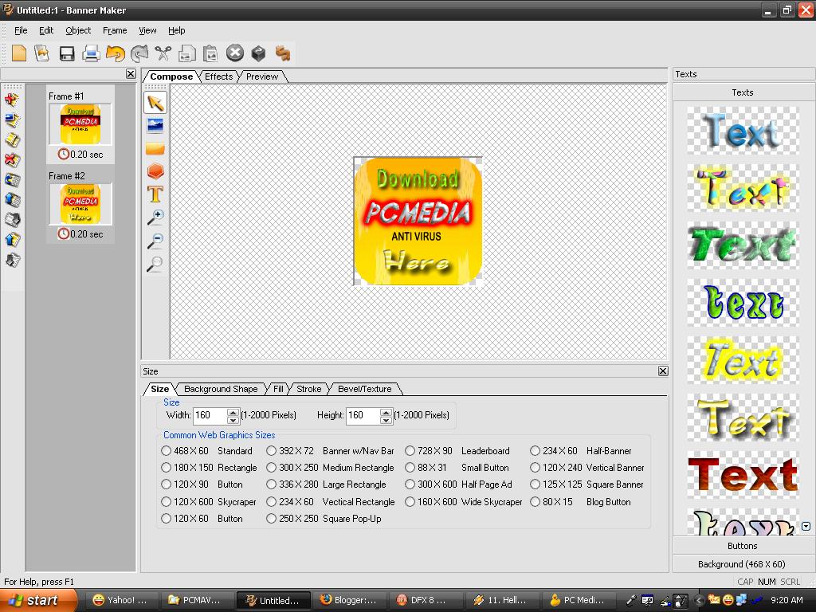The width and height of the screenshot is (816, 612).
Task: Click the Paste clipboard icon
Action: (210, 53)
